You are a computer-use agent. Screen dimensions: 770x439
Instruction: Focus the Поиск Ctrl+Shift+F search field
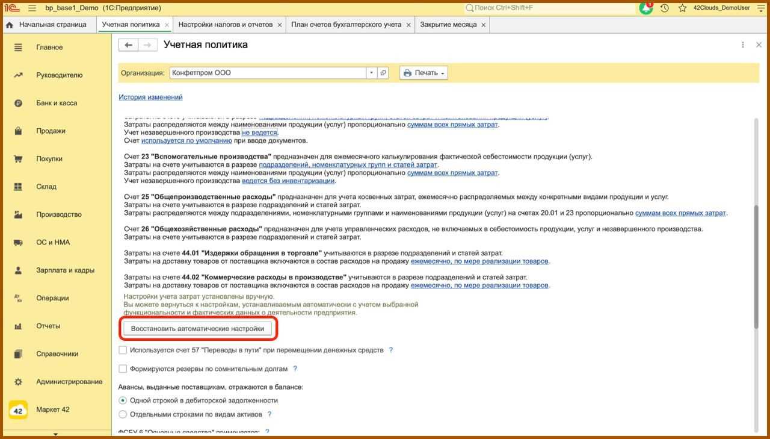click(x=550, y=8)
